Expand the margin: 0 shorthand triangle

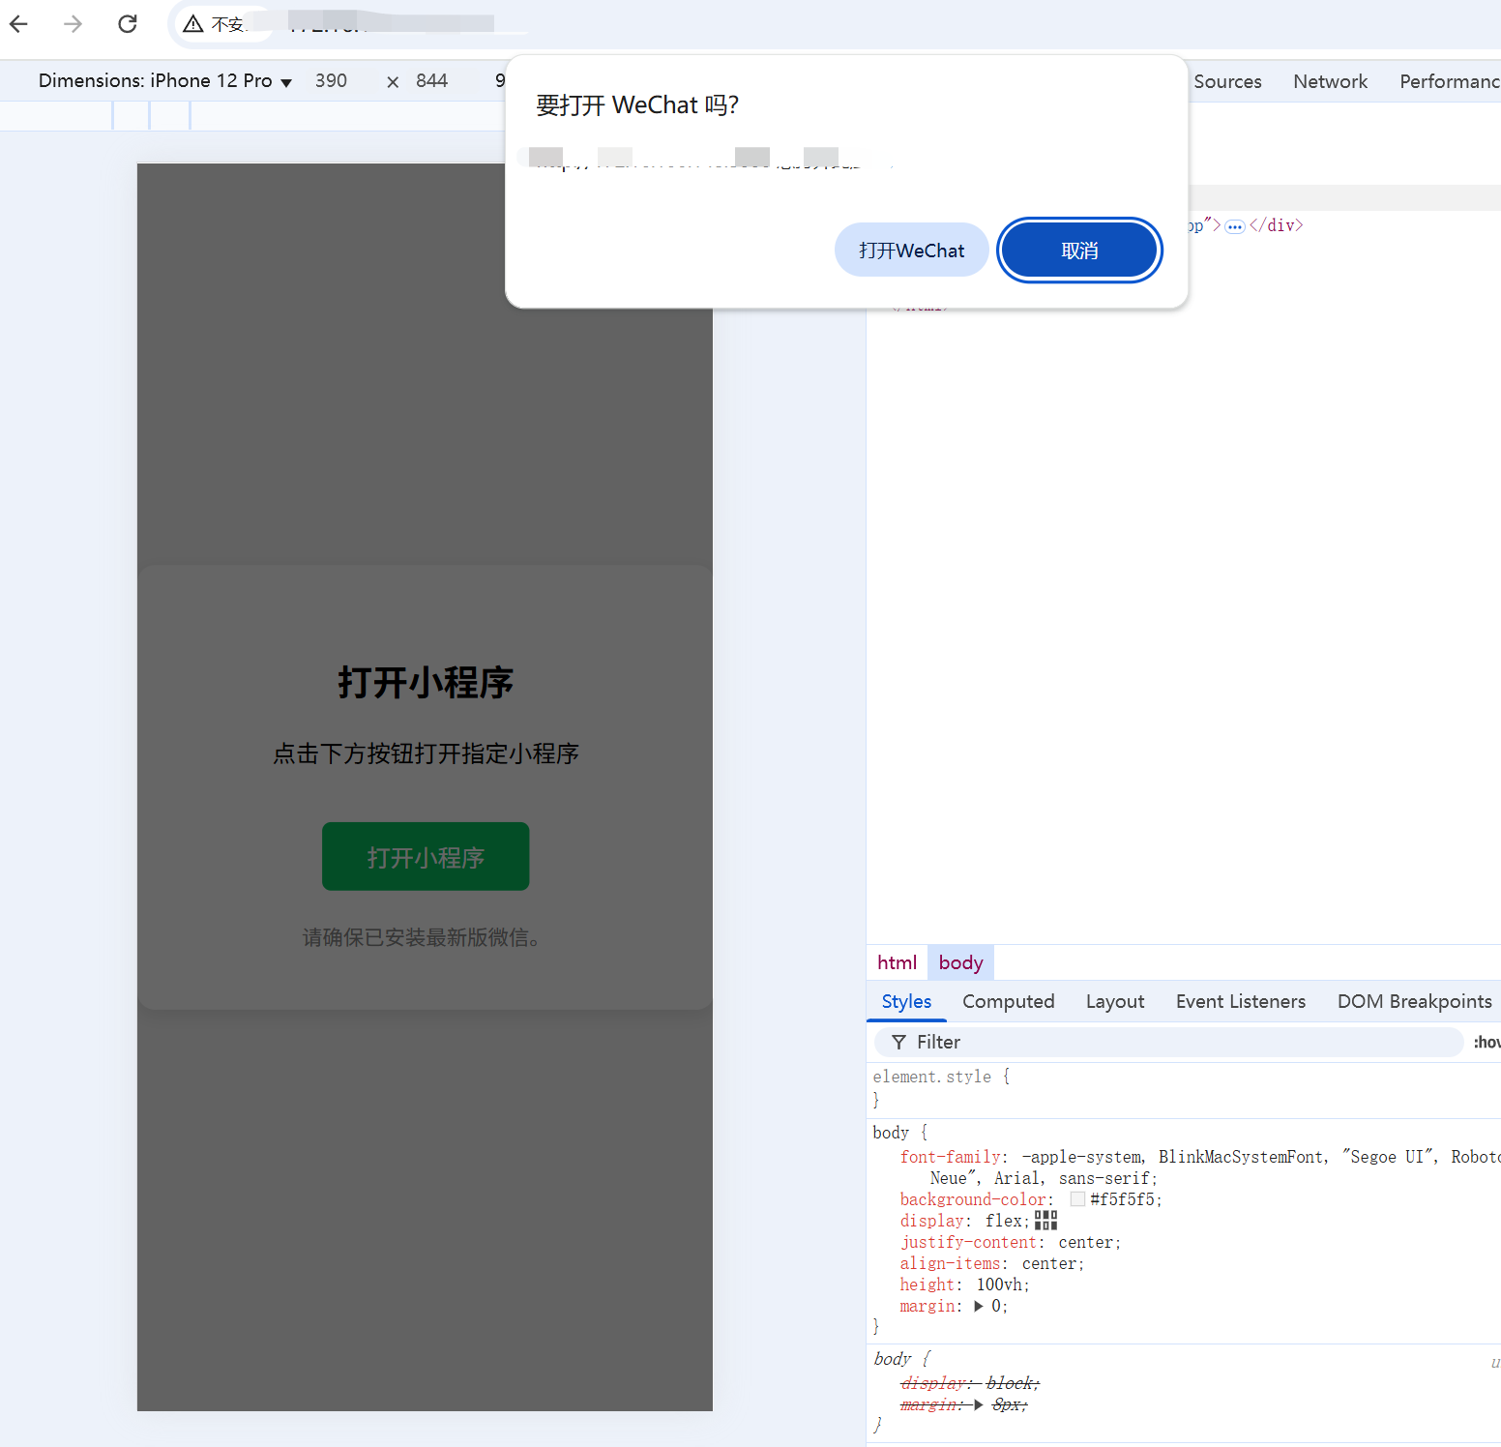click(979, 1306)
